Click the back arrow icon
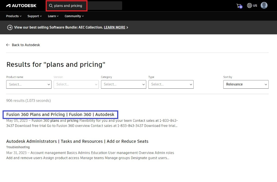The width and height of the screenshot is (277, 182). pyautogui.click(x=8, y=45)
